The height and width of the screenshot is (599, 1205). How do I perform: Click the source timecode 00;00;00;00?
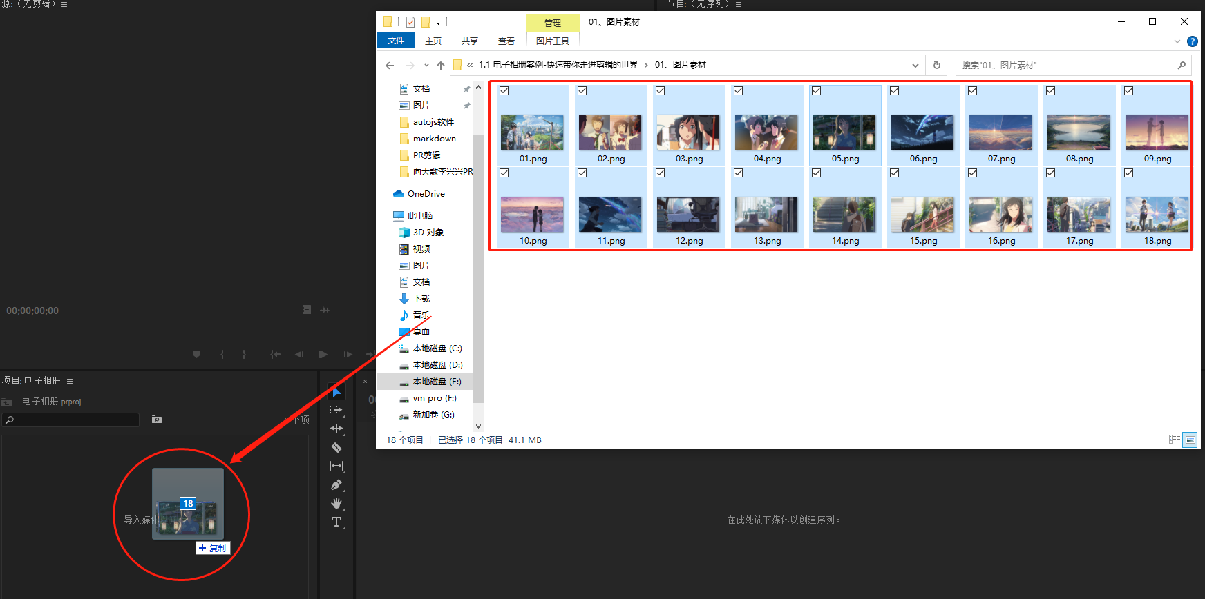pos(32,311)
